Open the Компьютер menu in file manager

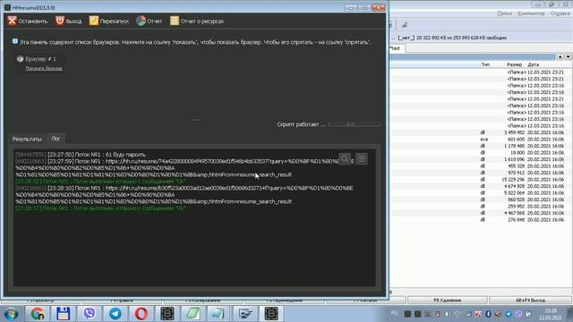coord(531,13)
